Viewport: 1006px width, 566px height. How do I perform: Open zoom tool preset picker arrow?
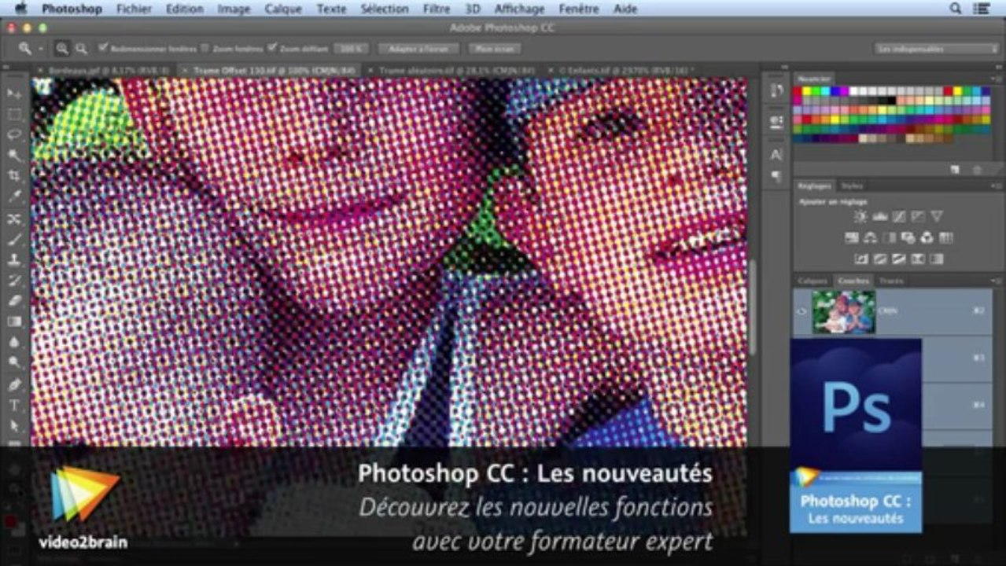pos(41,49)
